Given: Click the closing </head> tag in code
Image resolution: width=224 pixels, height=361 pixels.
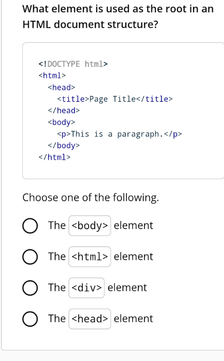Looking at the screenshot, I should (x=64, y=110).
